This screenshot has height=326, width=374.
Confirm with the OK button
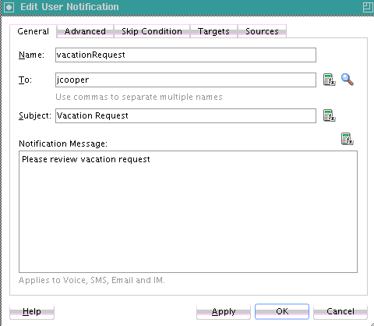pos(282,311)
